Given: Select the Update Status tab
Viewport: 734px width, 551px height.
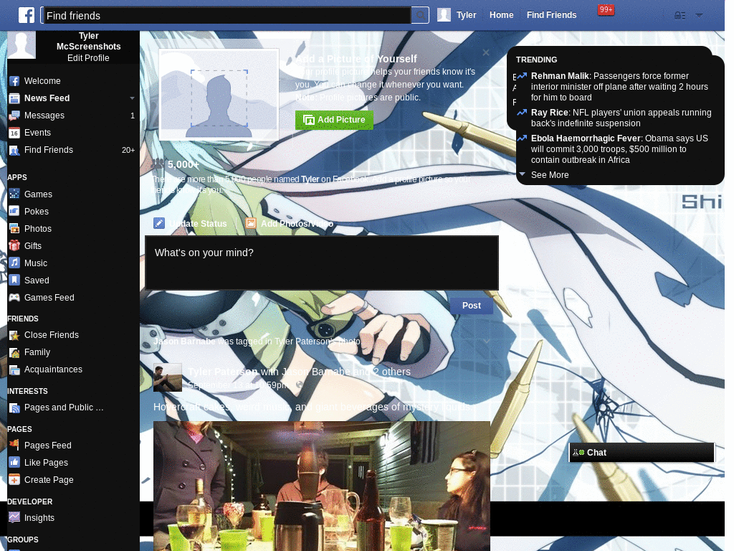Looking at the screenshot, I should coord(191,224).
